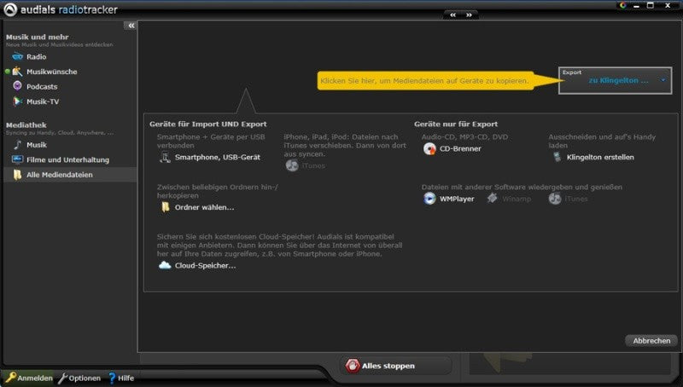The image size is (683, 387).
Task: Click the Geräte nur für Export heading
Action: (456, 124)
